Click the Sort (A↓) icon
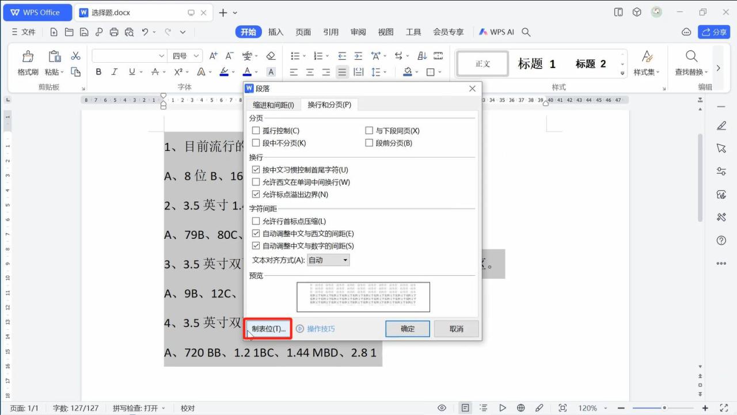The height and width of the screenshot is (415, 737). click(x=422, y=56)
